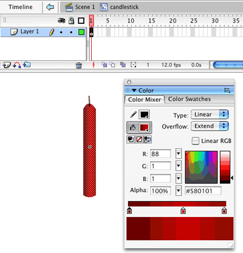The width and height of the screenshot is (243, 253).
Task: Enable the Linear RGB checkbox
Action: [x=196, y=141]
